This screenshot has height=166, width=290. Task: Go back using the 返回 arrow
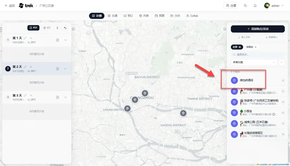pos(10,6)
